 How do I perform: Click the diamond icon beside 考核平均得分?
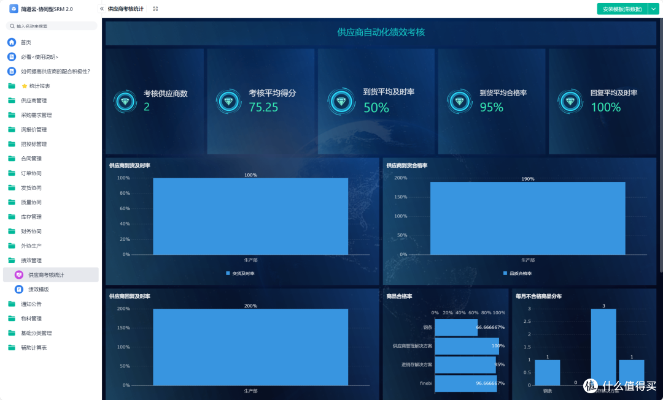tap(228, 101)
